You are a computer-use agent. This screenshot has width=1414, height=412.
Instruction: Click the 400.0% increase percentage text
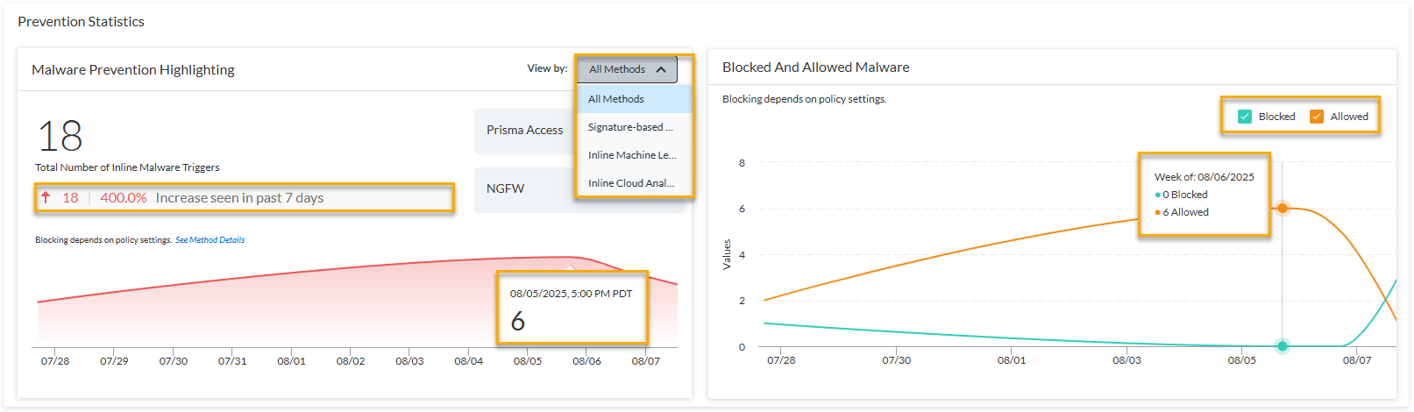point(124,198)
